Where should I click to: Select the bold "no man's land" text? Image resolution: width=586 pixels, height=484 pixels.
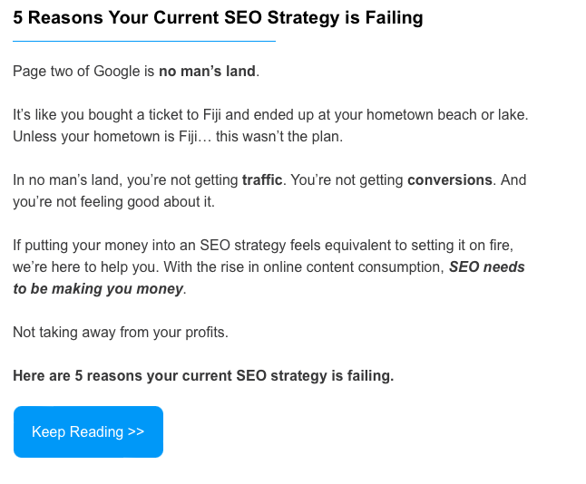pos(207,71)
